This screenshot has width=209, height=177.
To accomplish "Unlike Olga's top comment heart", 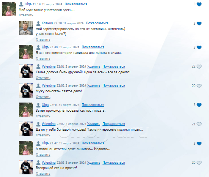I will coord(199,4).
